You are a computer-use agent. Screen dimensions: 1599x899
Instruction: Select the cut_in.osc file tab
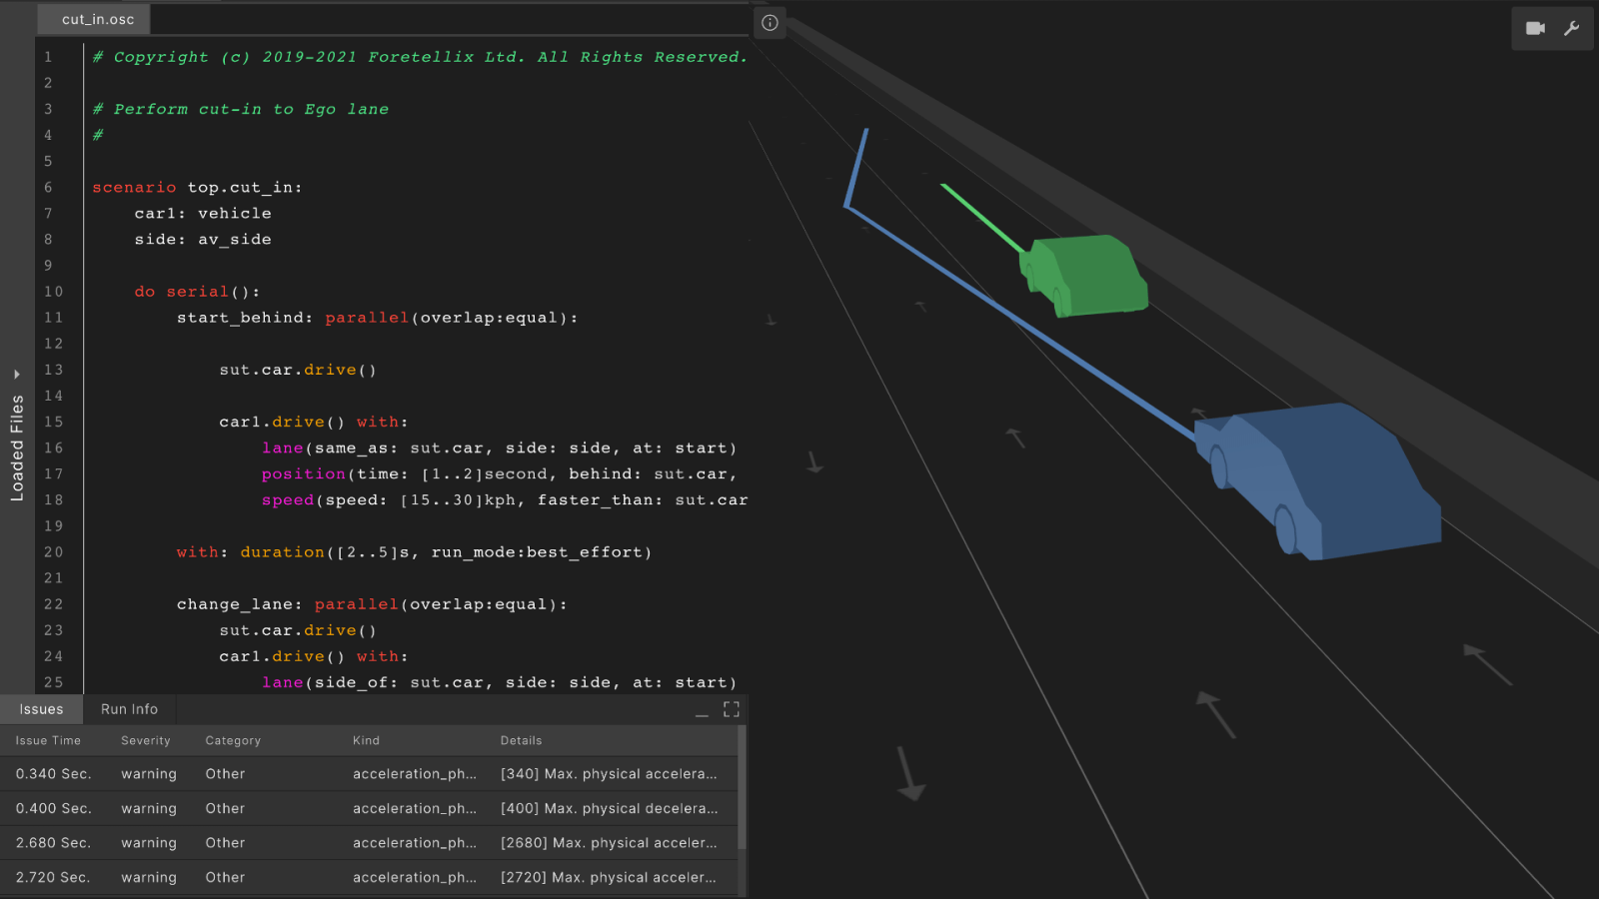(x=98, y=19)
